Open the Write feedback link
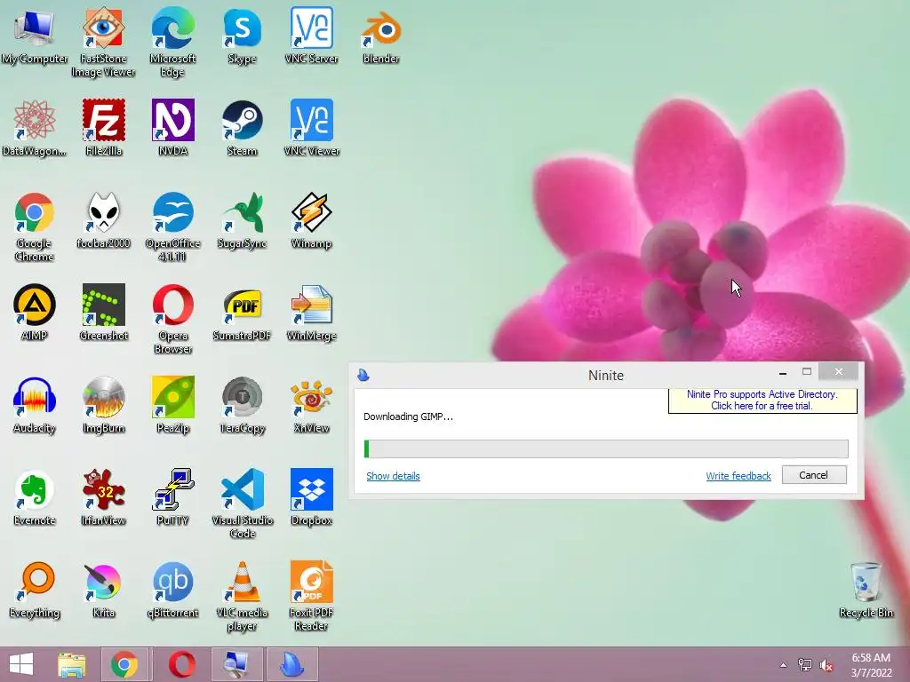Image resolution: width=910 pixels, height=682 pixels. pos(738,476)
